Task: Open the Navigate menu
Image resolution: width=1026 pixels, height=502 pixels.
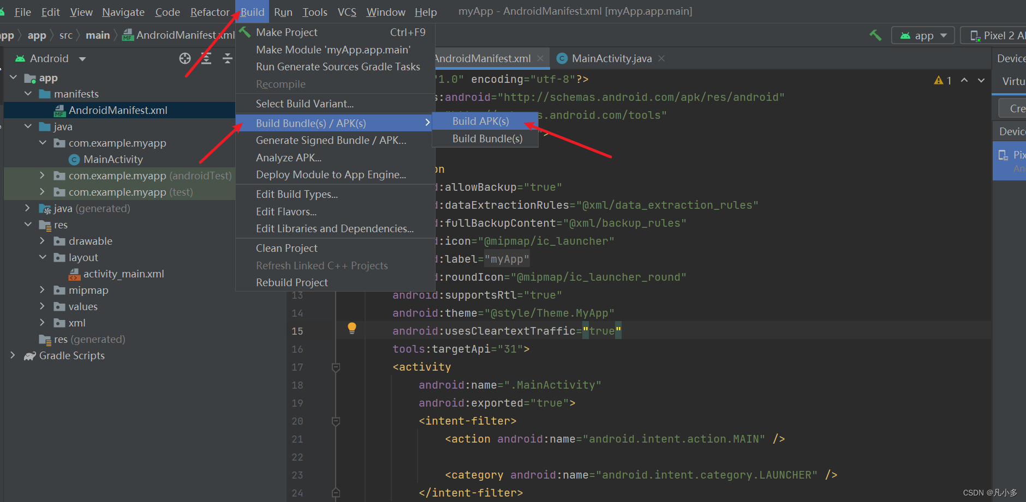Action: coord(123,12)
